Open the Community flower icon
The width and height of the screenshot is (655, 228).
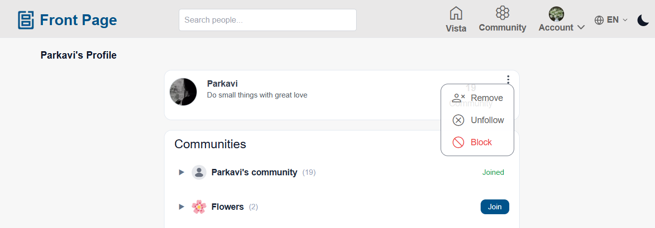[502, 13]
